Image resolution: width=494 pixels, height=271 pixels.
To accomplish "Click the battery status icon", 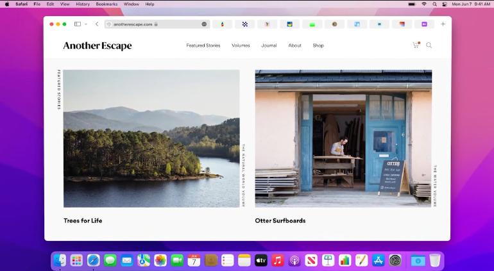I will [x=412, y=4].
